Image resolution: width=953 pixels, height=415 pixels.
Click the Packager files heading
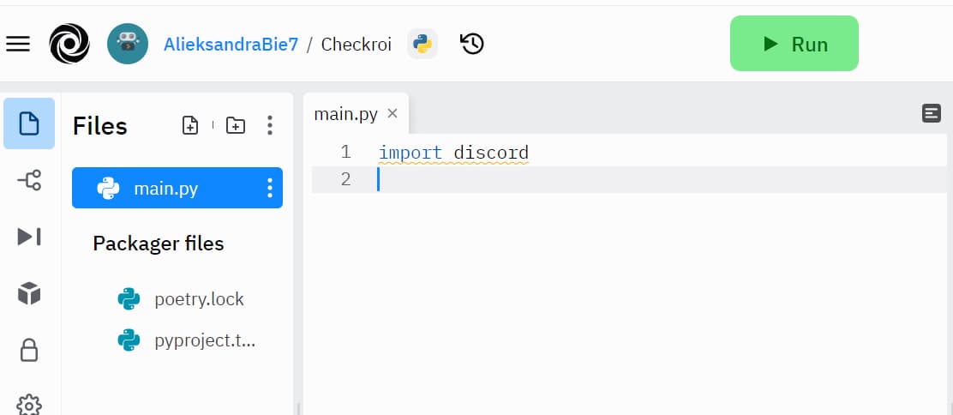[x=158, y=244]
